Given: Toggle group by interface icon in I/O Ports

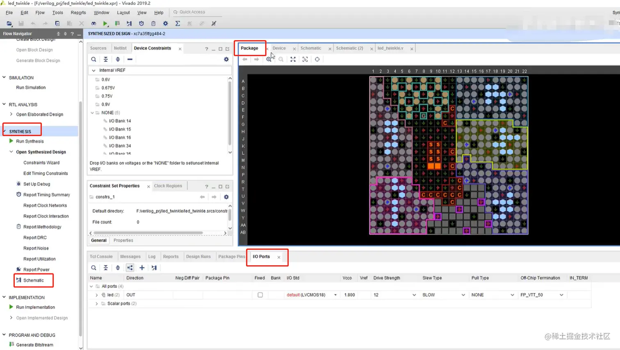Looking at the screenshot, I should tap(130, 268).
